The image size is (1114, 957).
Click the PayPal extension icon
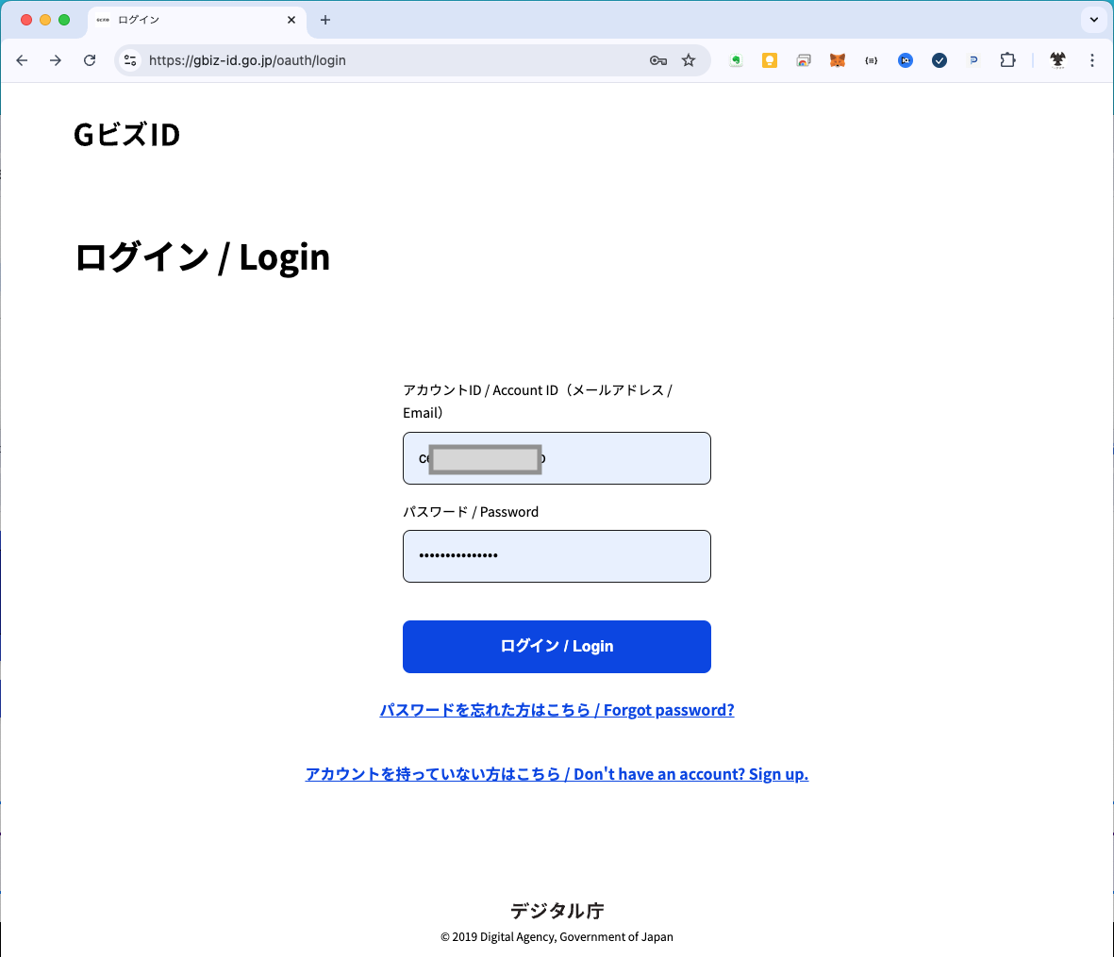pos(973,60)
